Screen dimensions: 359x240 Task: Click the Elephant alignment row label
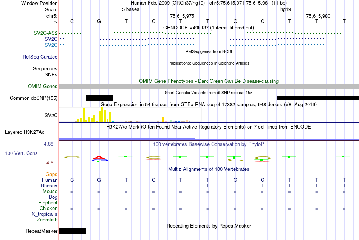pos(48,203)
